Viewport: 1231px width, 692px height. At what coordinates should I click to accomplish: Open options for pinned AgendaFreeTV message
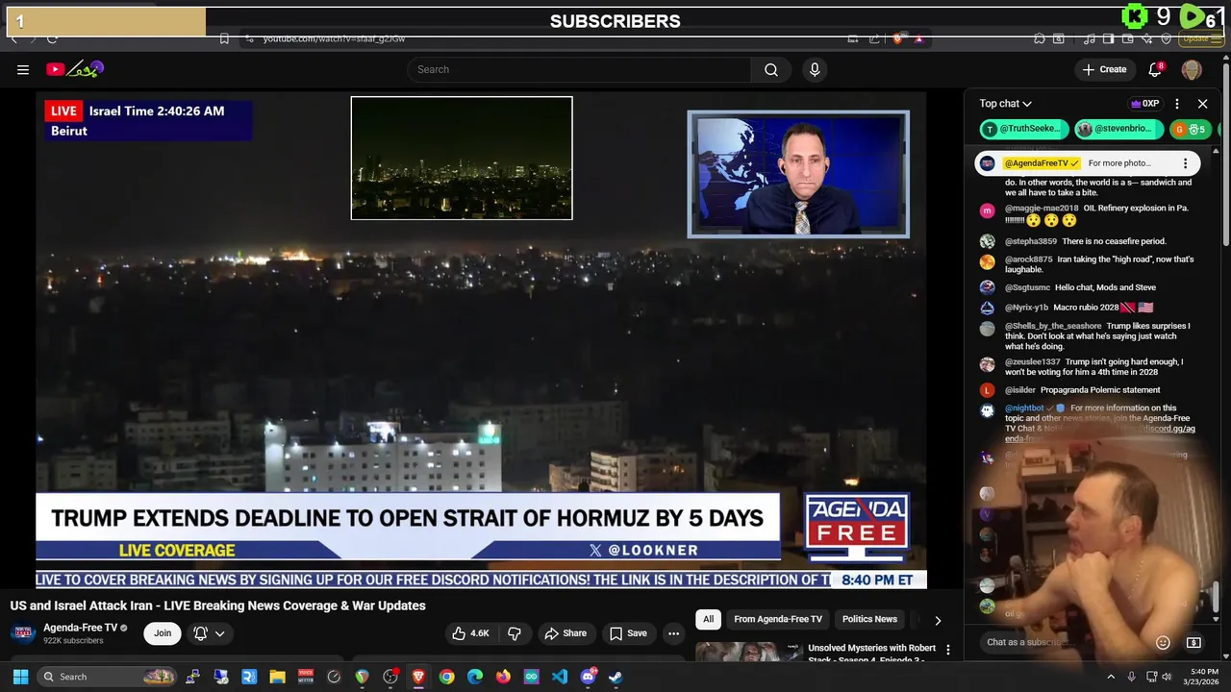pos(1185,163)
